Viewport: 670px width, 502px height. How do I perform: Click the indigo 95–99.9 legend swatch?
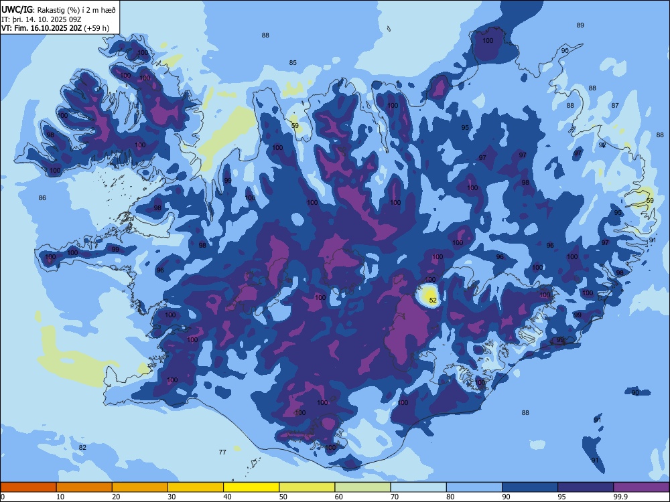(586, 487)
